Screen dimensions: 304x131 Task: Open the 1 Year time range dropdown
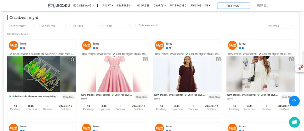click(118, 26)
